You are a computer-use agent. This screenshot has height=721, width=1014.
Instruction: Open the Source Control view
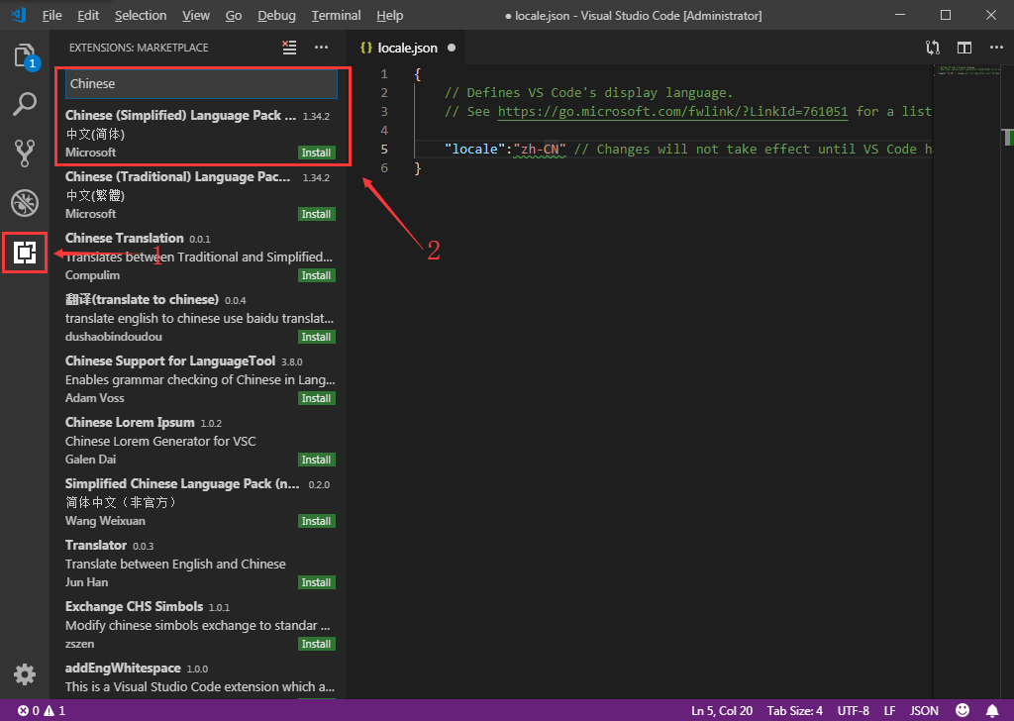click(24, 153)
